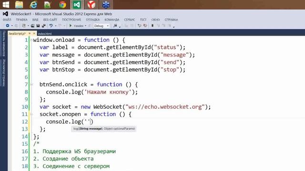Image resolution: width=305 pixels, height=171 pixels.
Task: Click the Navigate Backward toolbar icon
Action: [x=8, y=26]
